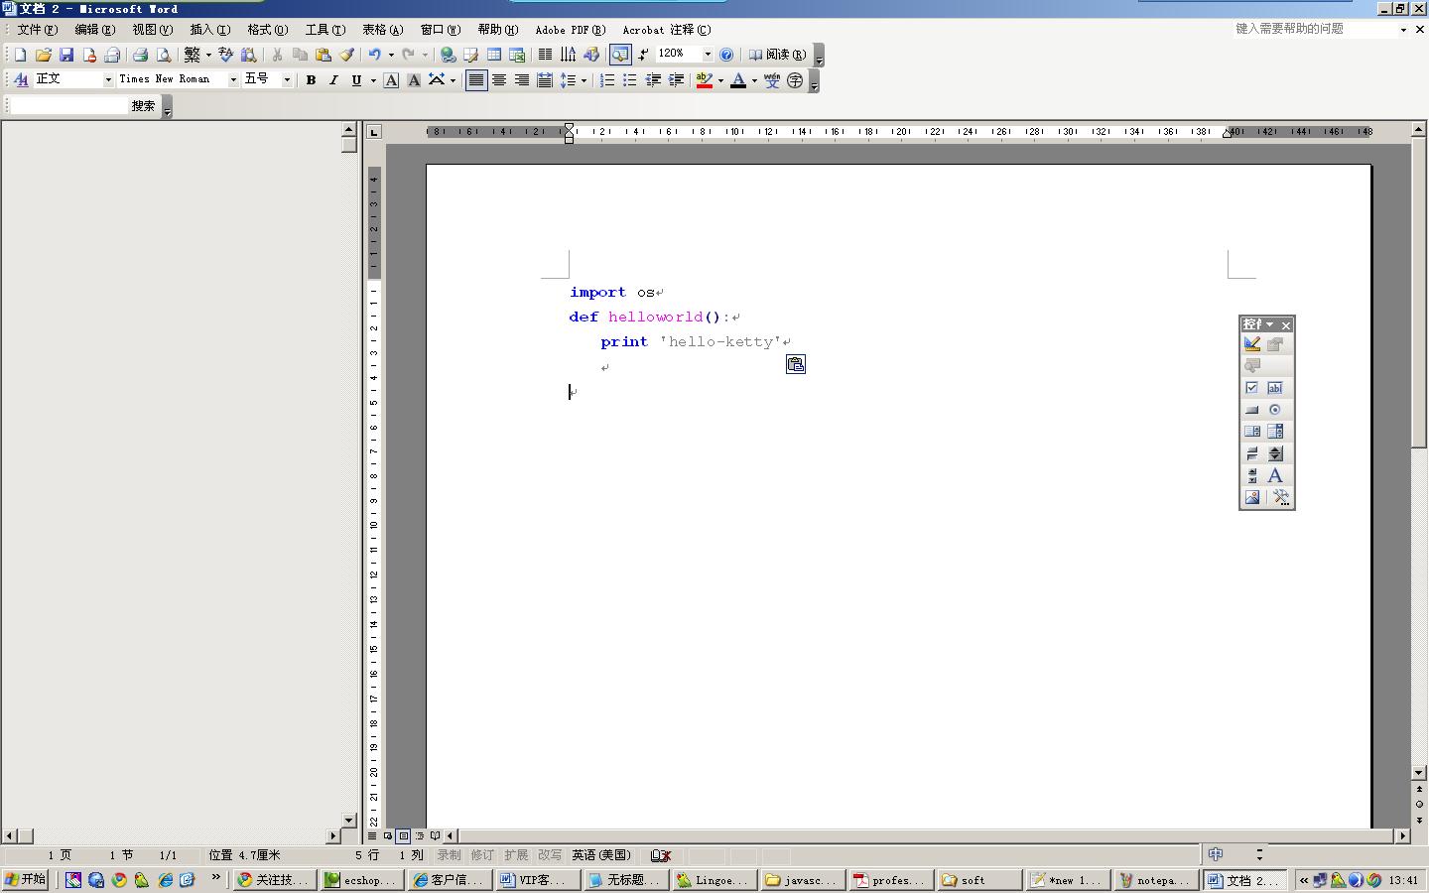Open the zoom level dropdown showing 120%

[708, 54]
